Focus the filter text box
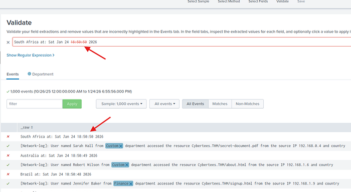 click(x=35, y=104)
